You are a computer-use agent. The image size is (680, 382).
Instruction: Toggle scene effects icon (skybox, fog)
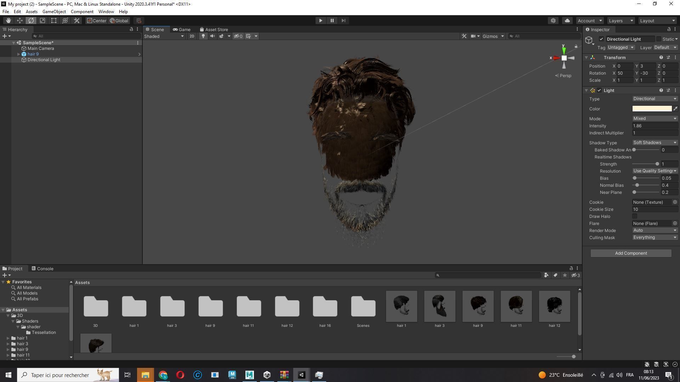point(221,36)
